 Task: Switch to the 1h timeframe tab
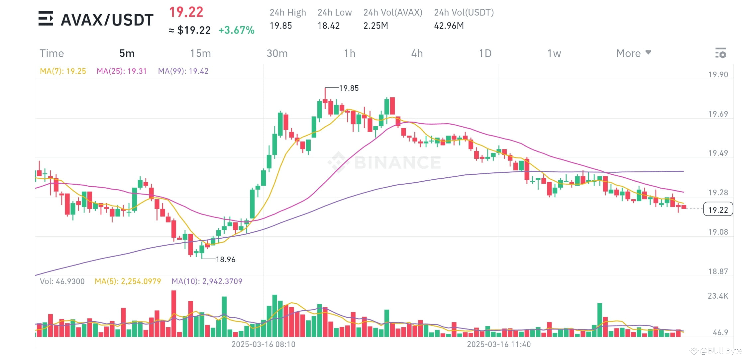point(350,53)
